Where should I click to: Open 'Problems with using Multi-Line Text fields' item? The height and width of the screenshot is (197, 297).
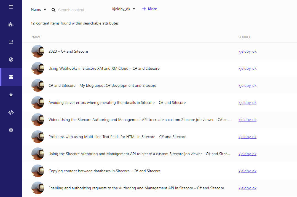[x=117, y=137]
